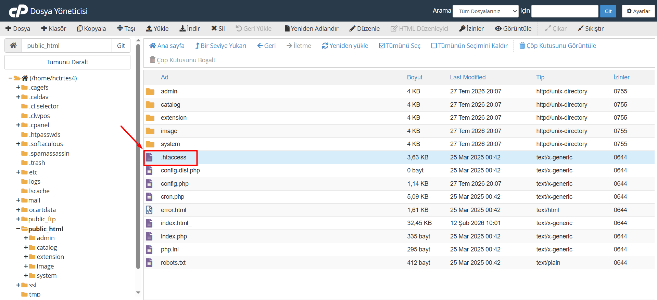Expand the .cagefs tree folder
657x300 pixels.
coord(18,88)
